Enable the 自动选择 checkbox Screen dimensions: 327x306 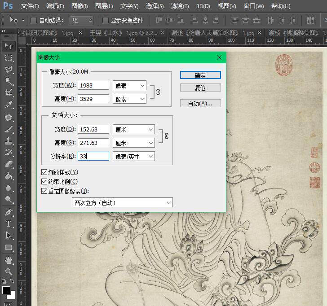[34, 20]
